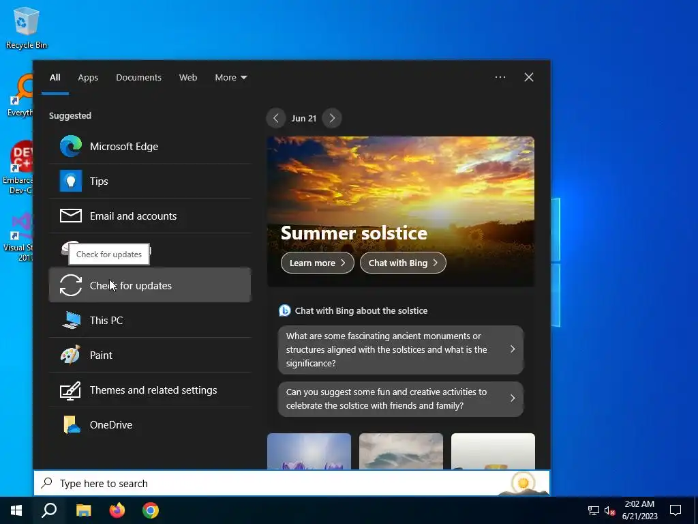Close the search panel
698x524 pixels.
[x=529, y=77]
